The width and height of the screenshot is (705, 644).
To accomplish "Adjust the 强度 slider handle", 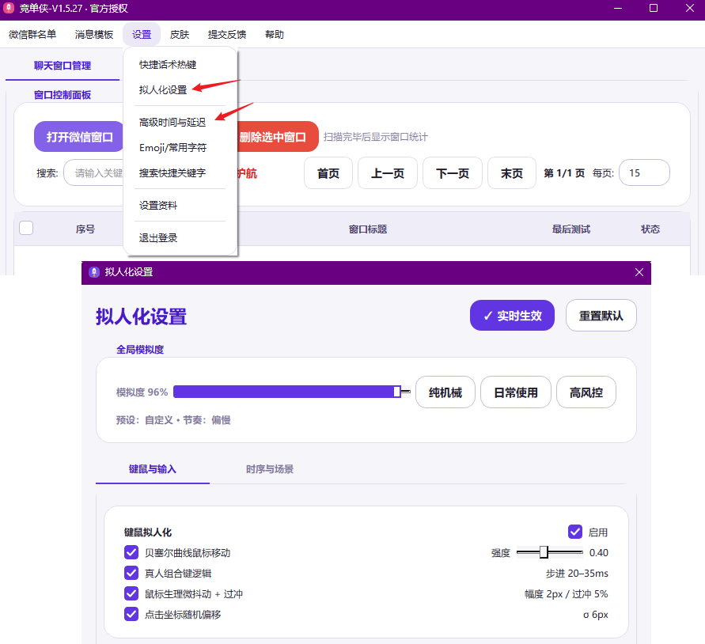I will point(544,552).
